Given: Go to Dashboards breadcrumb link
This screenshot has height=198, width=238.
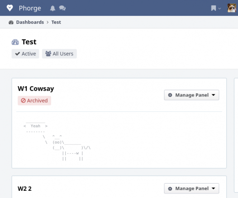Looking at the screenshot, I should coord(30,22).
